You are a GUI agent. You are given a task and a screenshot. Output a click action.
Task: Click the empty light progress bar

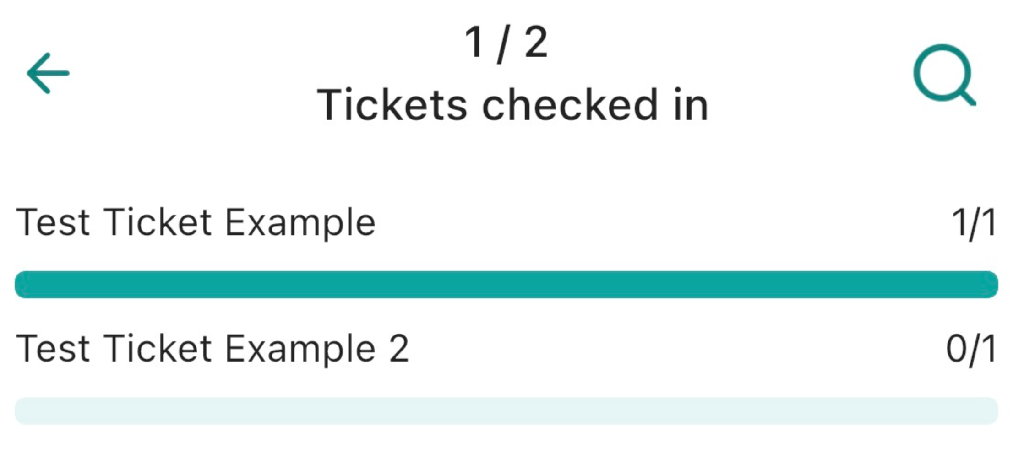(x=506, y=410)
